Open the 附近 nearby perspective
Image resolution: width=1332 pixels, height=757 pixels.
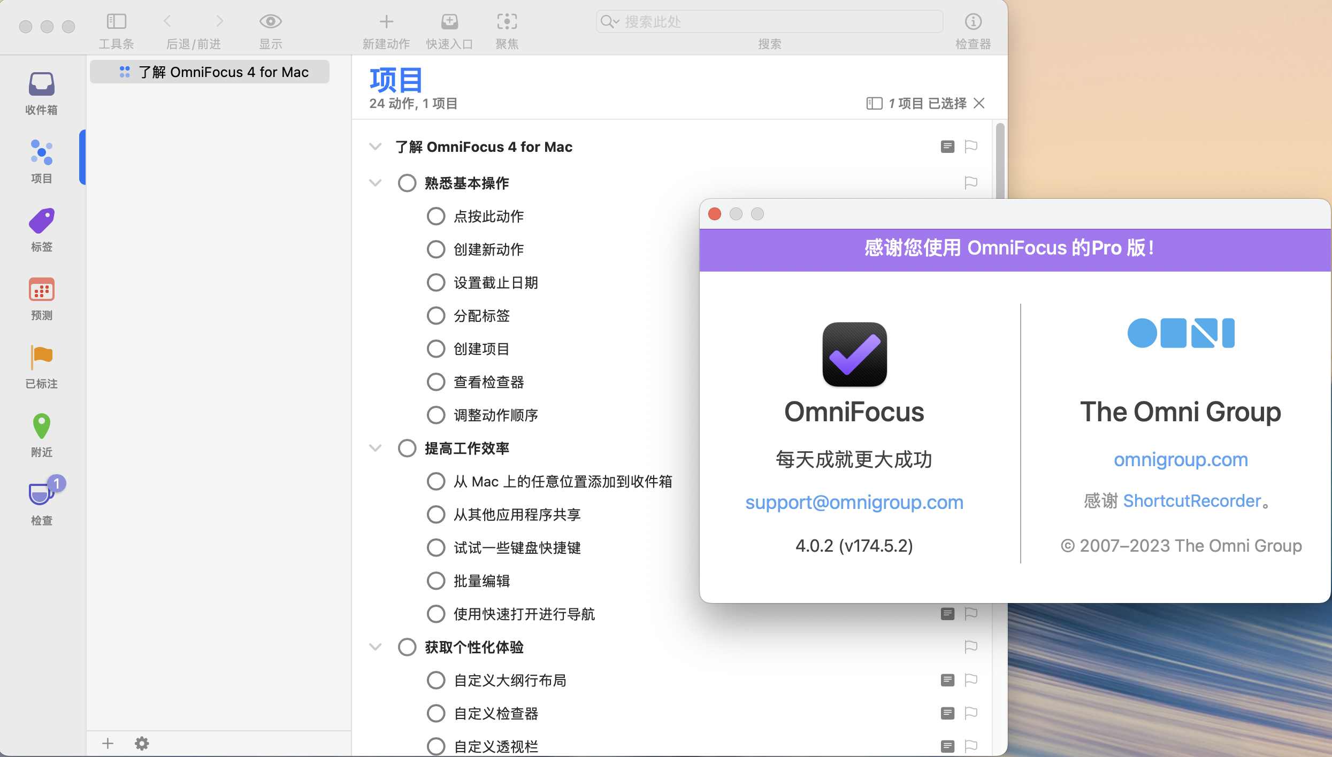coord(42,435)
